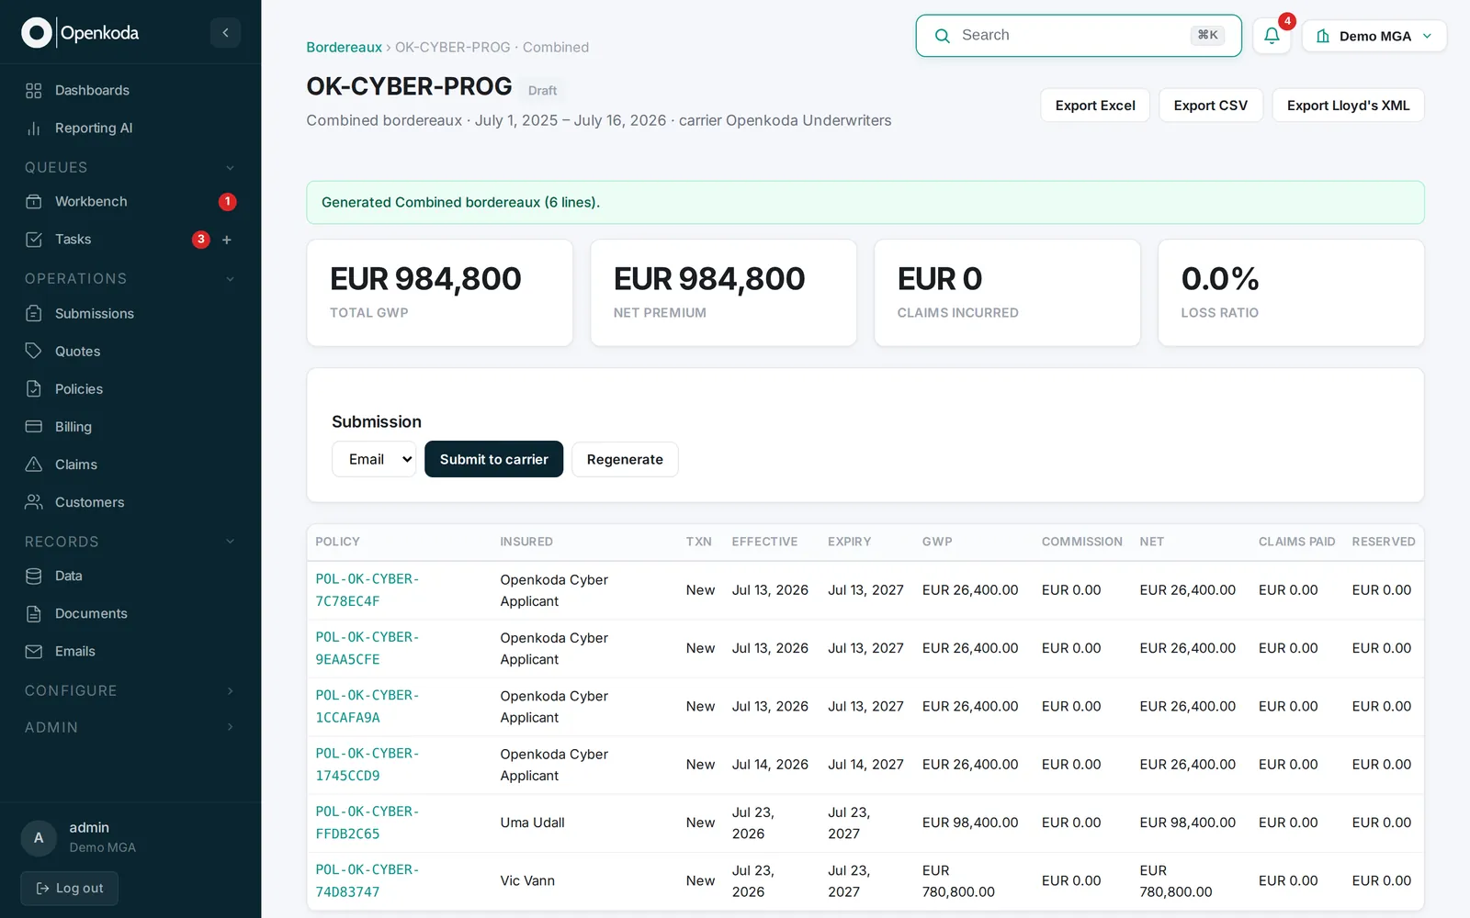Screen dimensions: 1470x918
Task: Click the Quotes tag icon
Action: click(34, 351)
